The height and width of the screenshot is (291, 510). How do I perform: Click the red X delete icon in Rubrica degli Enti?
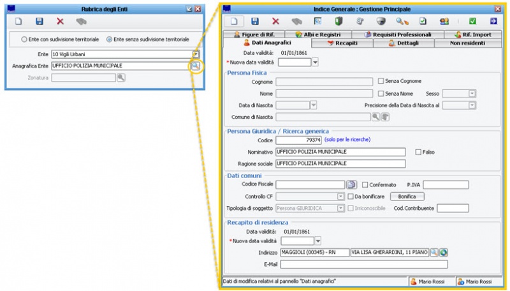[60, 22]
